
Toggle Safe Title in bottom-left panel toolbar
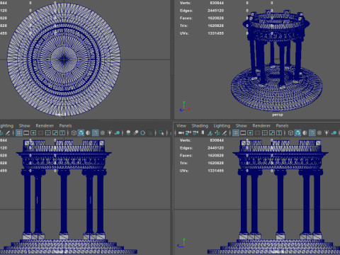[x=62, y=133]
